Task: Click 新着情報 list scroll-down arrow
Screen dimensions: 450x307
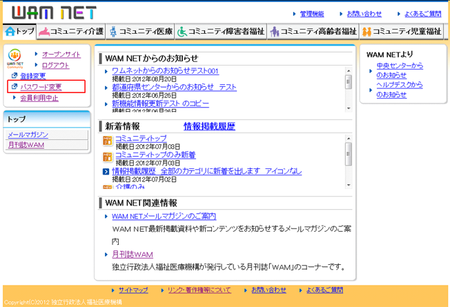Action: pos(349,185)
